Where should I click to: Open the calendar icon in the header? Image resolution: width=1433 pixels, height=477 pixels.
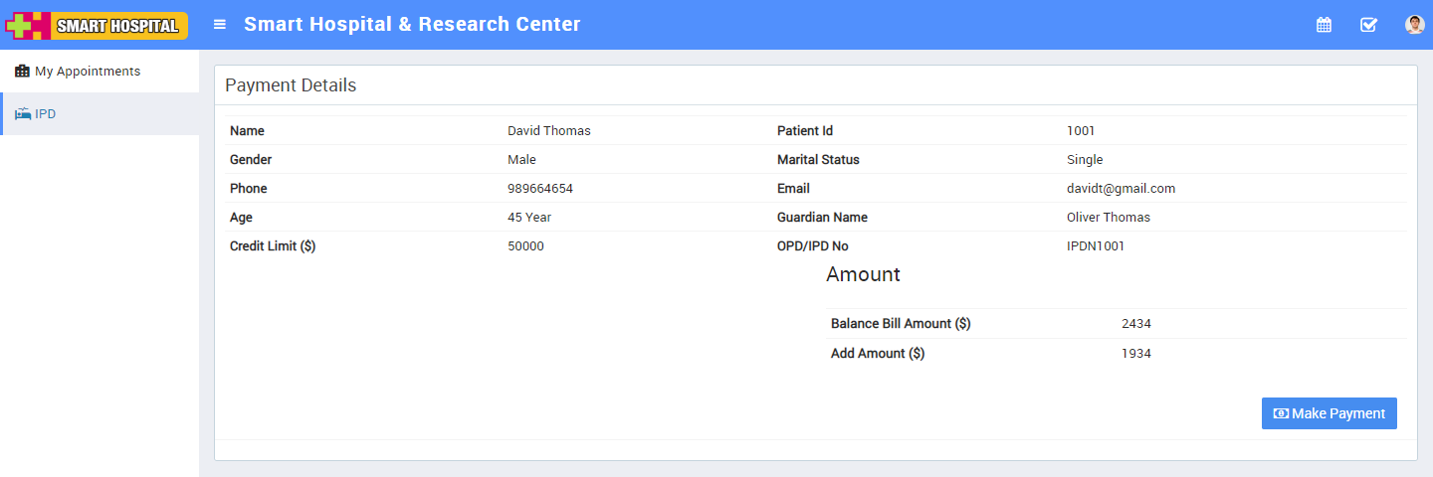[x=1324, y=25]
